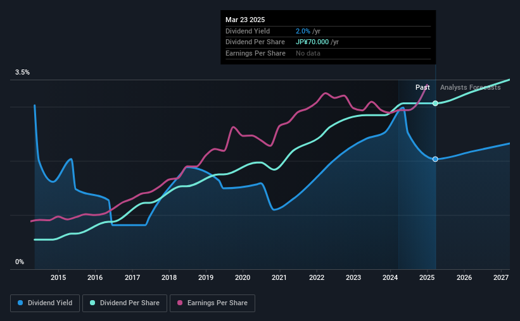
Task: Click the 0% y-axis label
Action: tap(20, 262)
